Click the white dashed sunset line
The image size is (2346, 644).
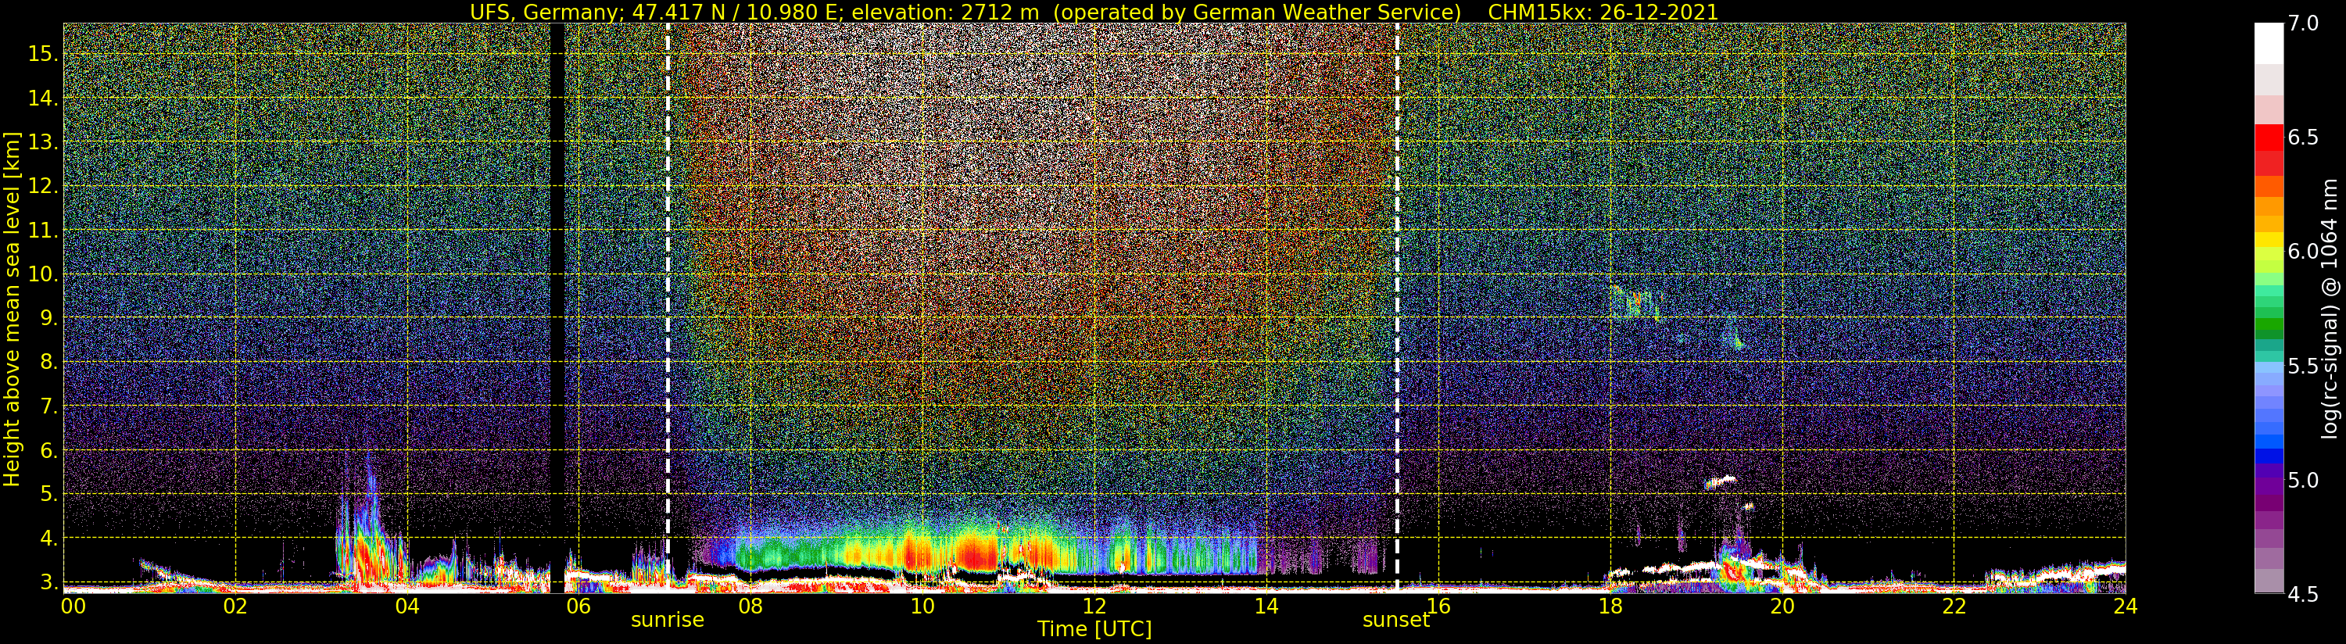click(x=1396, y=274)
